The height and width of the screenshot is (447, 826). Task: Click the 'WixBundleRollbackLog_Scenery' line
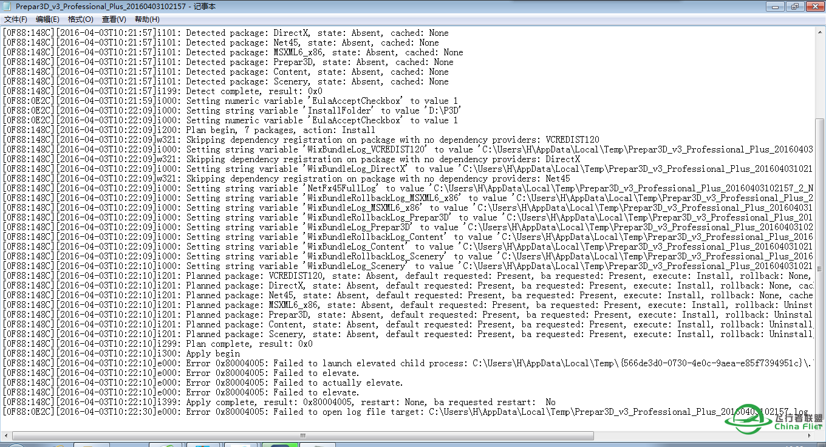click(x=408, y=256)
